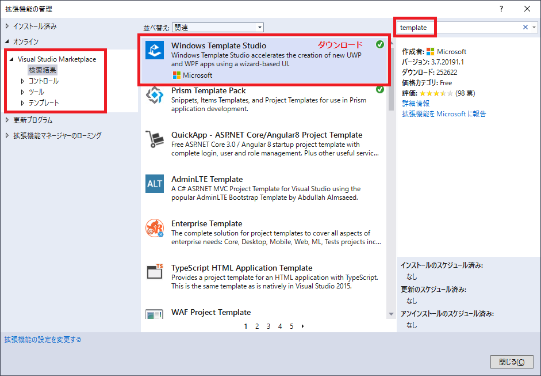The image size is (541, 376).
Task: Click the Prism Template Pack icon
Action: tap(155, 95)
